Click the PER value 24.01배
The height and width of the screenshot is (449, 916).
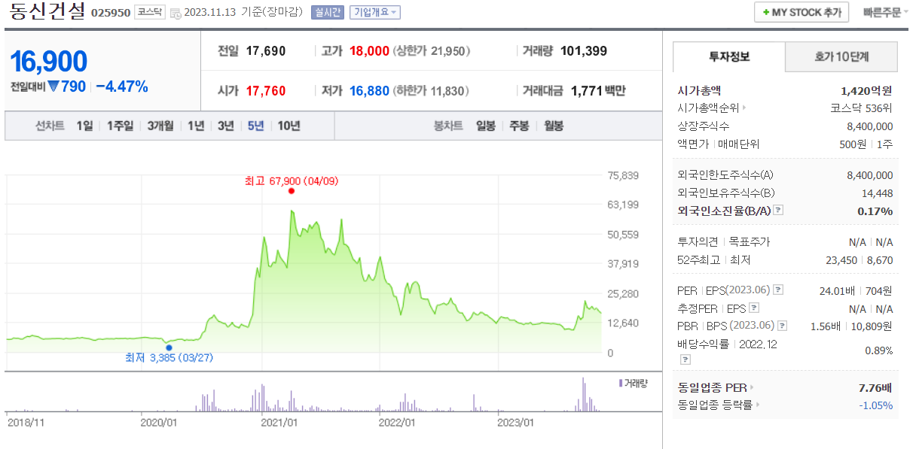[x=836, y=290]
